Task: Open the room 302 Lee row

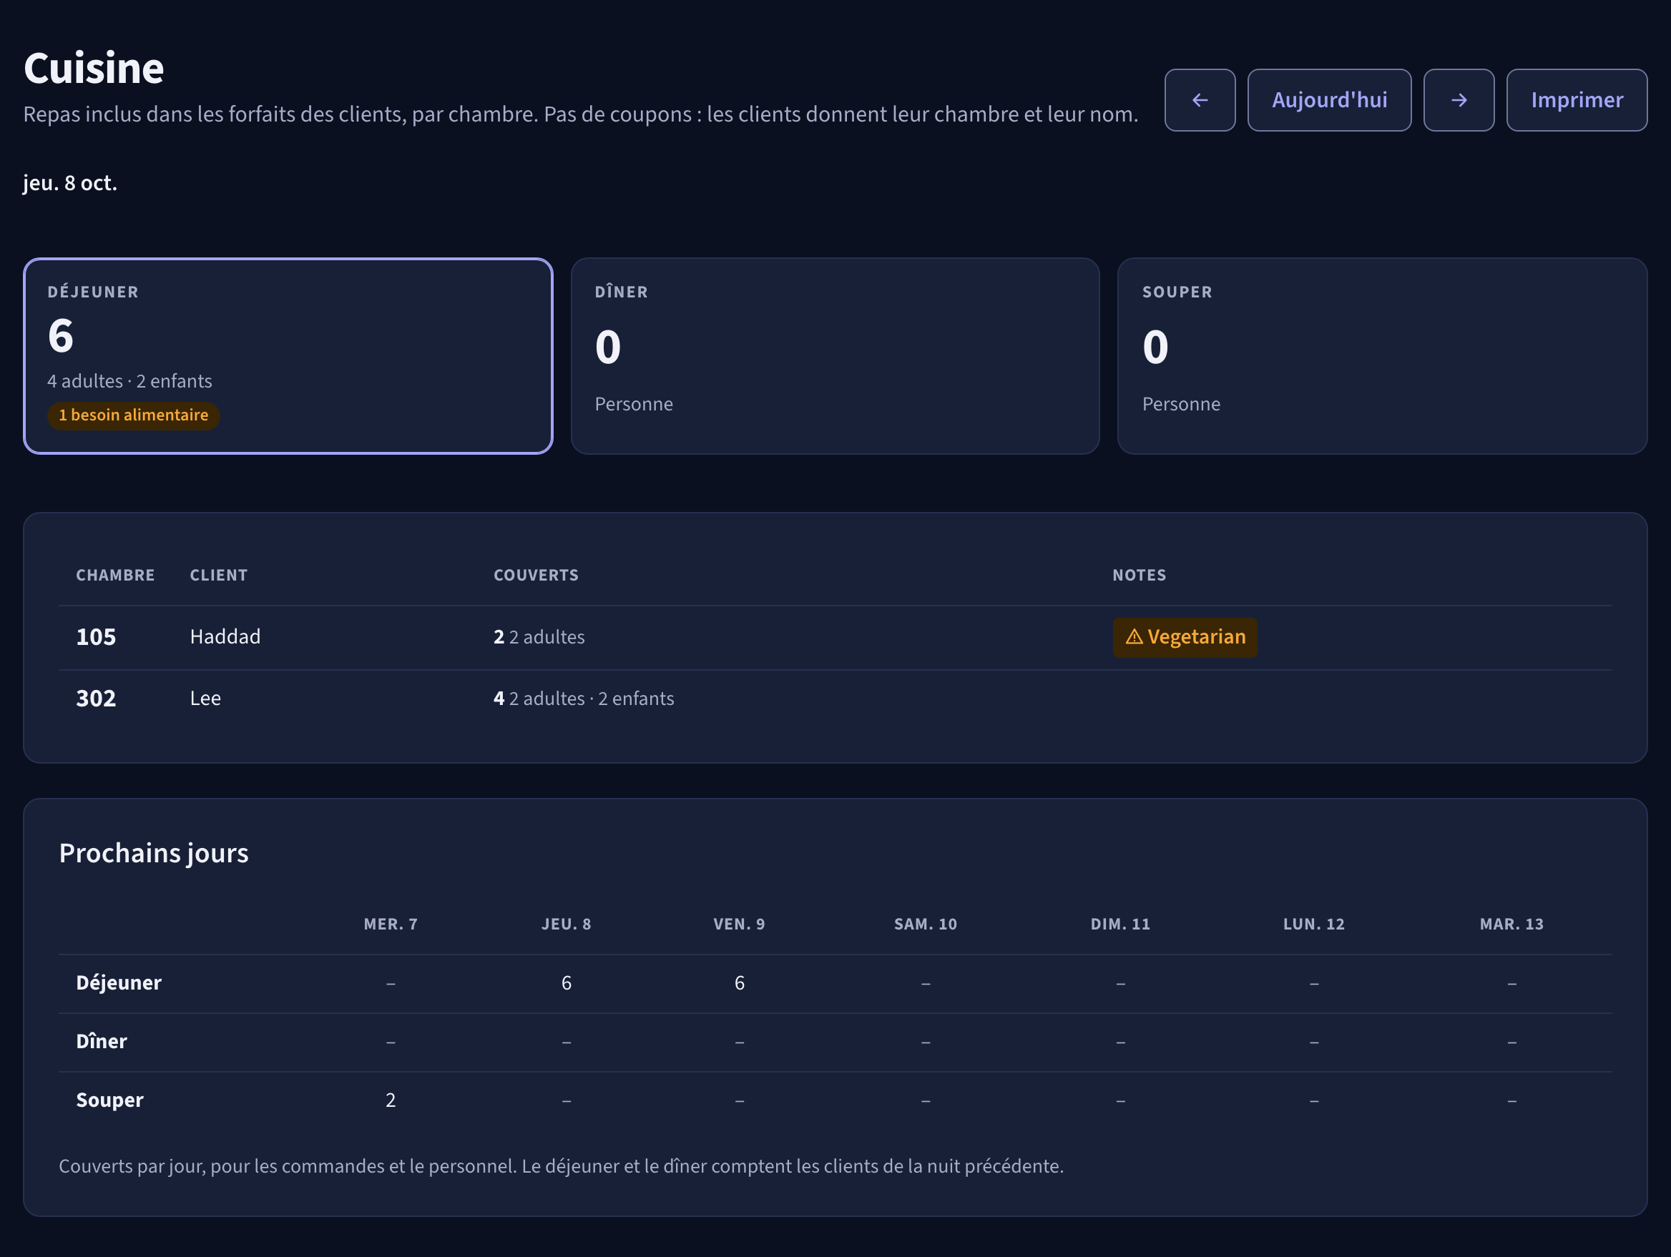Action: 835,699
